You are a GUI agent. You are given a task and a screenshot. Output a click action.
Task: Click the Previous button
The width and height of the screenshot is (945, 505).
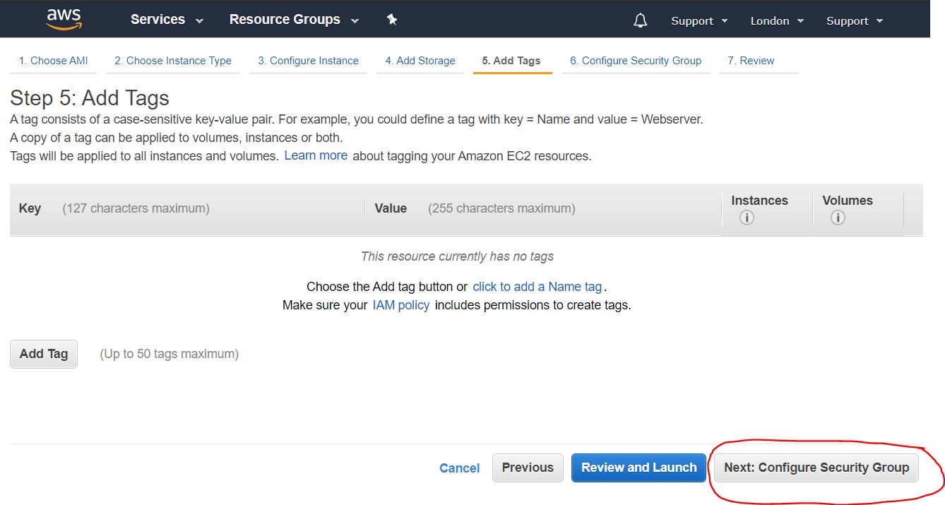[x=528, y=468]
